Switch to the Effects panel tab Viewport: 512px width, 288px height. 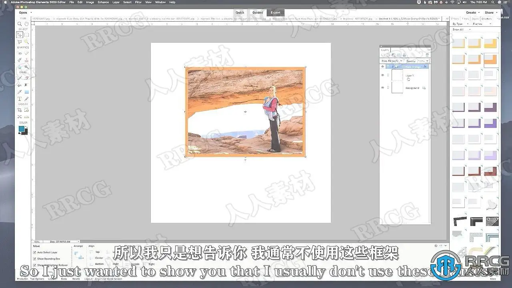point(455,18)
